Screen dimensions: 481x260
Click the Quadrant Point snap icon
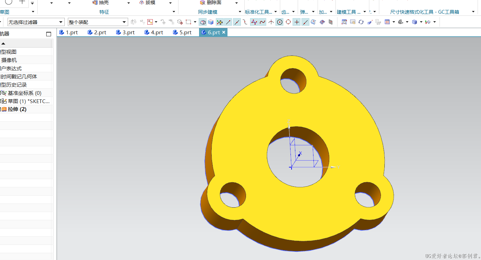[x=288, y=22]
